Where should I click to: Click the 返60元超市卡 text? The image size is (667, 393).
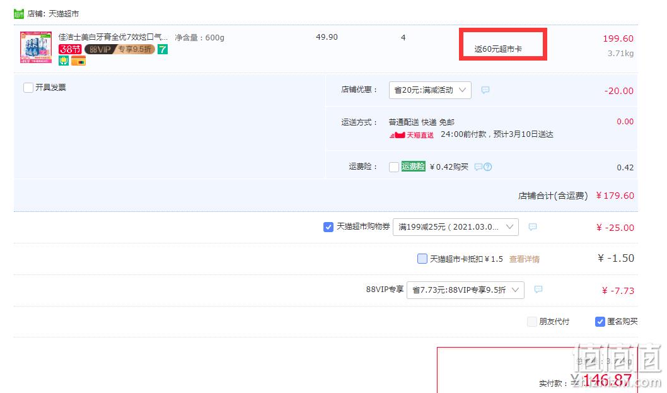[498, 49]
